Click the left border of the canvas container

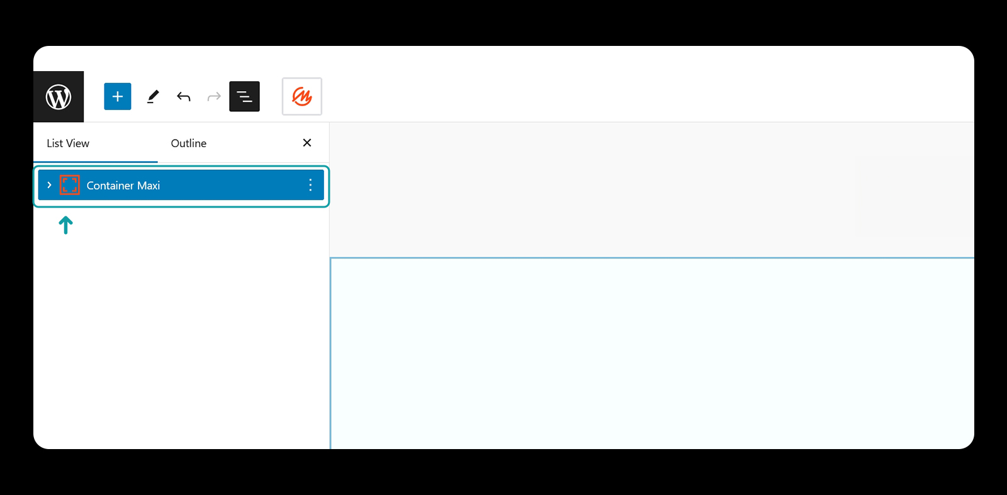[330, 353]
